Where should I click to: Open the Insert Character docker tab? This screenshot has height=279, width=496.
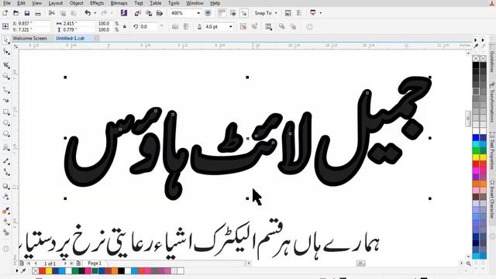click(x=492, y=199)
